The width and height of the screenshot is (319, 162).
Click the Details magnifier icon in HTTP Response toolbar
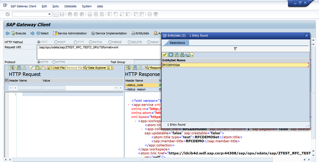[128, 67]
